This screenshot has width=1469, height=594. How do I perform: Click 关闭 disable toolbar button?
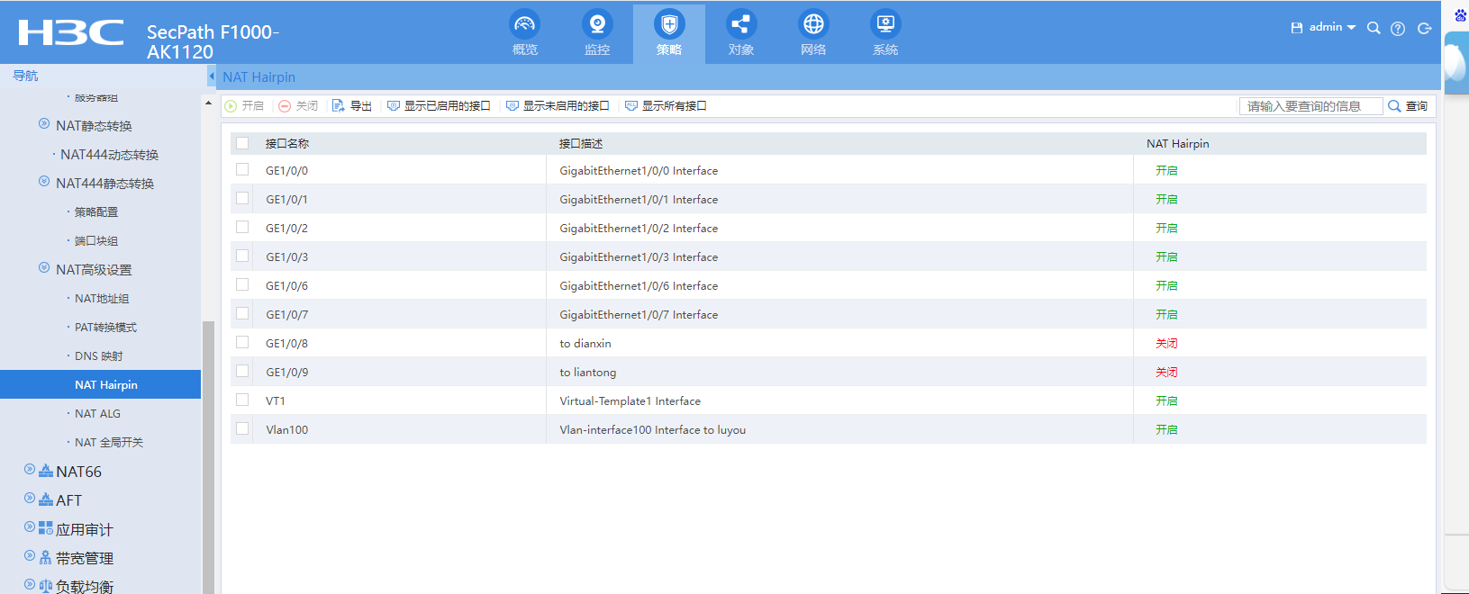[298, 106]
